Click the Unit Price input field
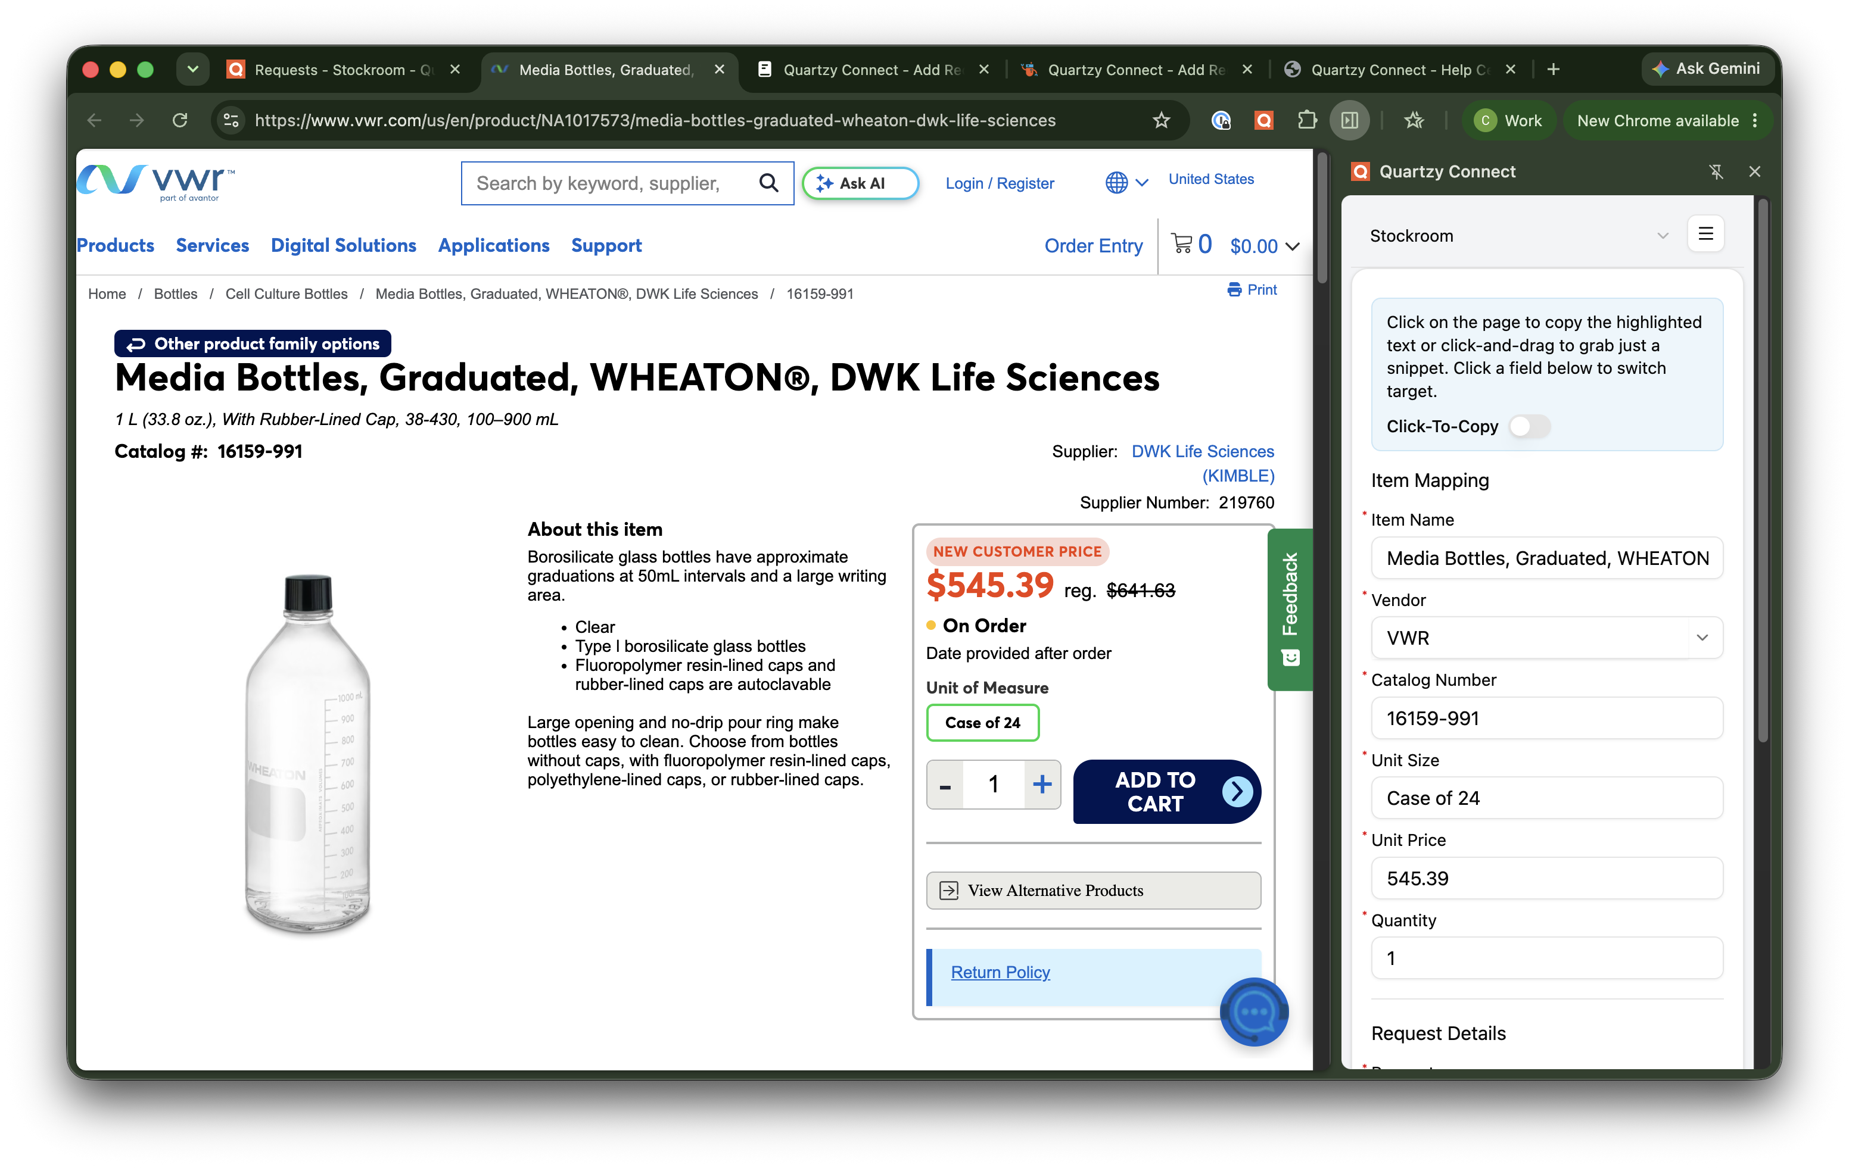The height and width of the screenshot is (1168, 1849). pos(1546,878)
